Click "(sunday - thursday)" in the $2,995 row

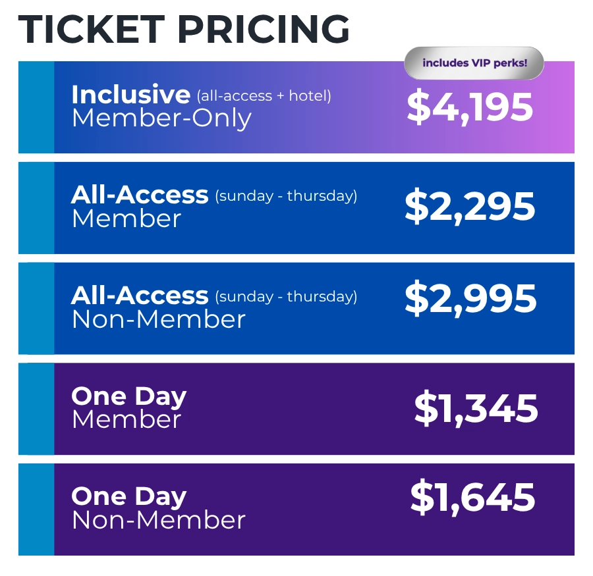click(x=286, y=297)
